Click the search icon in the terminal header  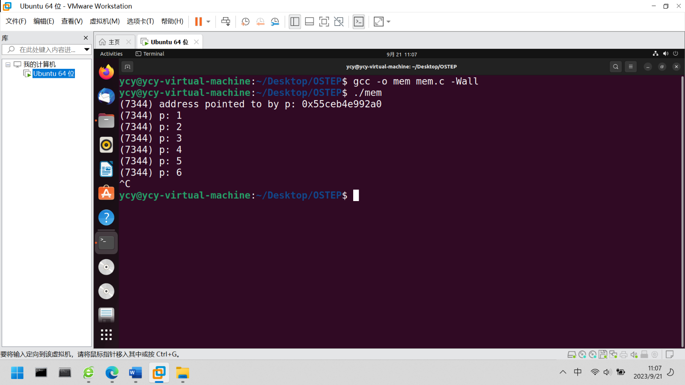[615, 67]
